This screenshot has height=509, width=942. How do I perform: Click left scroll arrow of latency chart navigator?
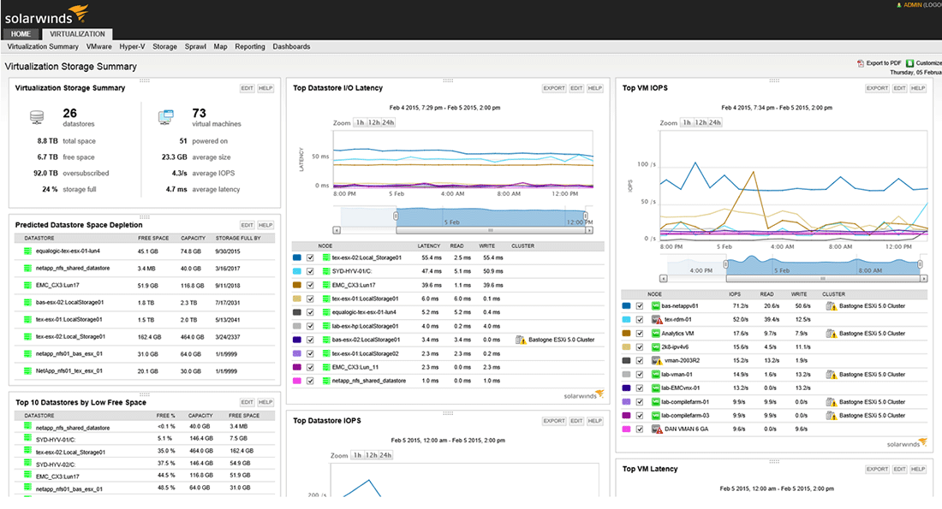coord(337,230)
